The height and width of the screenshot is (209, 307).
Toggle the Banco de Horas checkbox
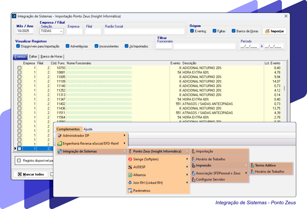[x=234, y=31]
